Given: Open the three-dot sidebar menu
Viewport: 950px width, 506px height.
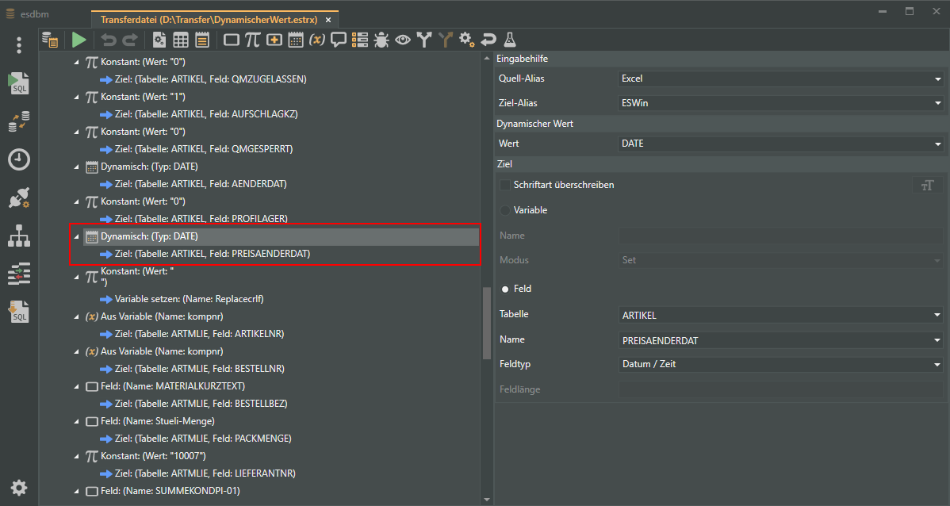Looking at the screenshot, I should (x=19, y=45).
